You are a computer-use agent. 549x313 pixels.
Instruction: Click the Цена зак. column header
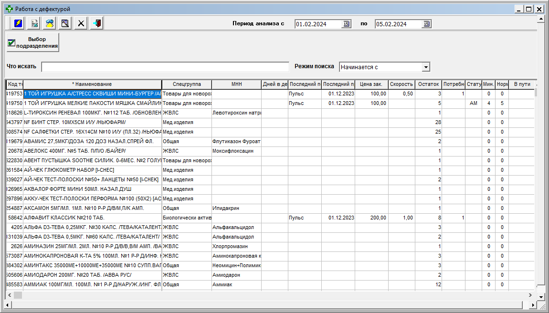pyautogui.click(x=371, y=84)
